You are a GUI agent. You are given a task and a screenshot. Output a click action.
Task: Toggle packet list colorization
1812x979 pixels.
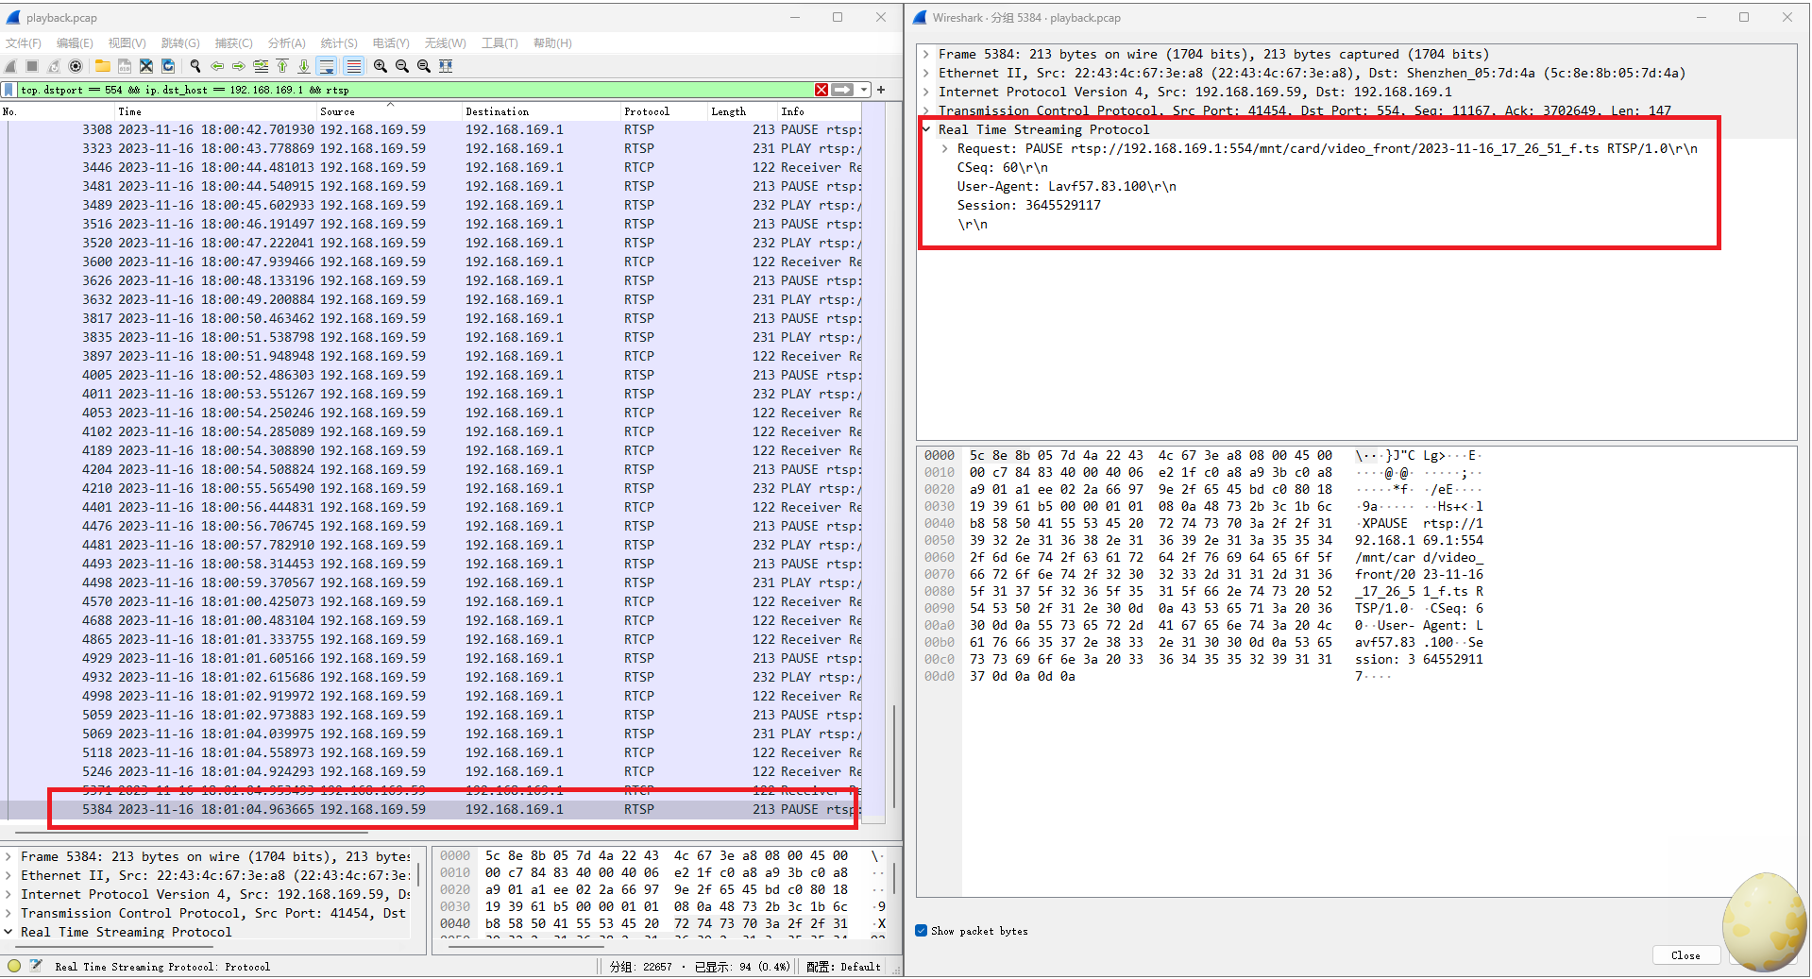pyautogui.click(x=354, y=66)
